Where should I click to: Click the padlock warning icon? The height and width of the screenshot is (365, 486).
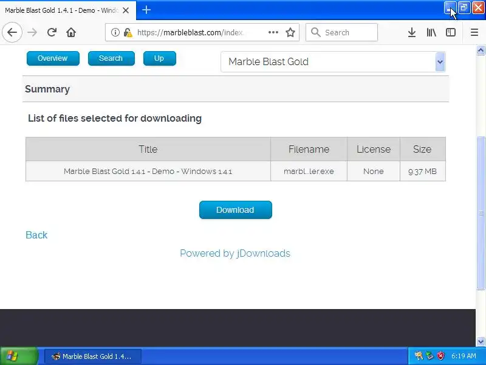[128, 32]
